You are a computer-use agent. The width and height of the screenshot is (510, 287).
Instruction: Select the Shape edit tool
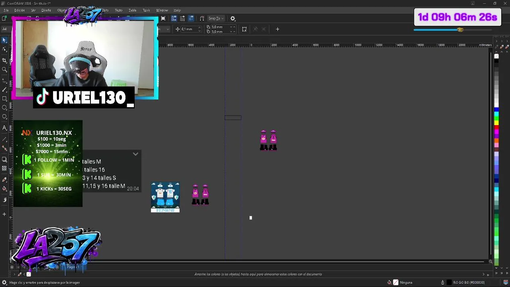4,50
